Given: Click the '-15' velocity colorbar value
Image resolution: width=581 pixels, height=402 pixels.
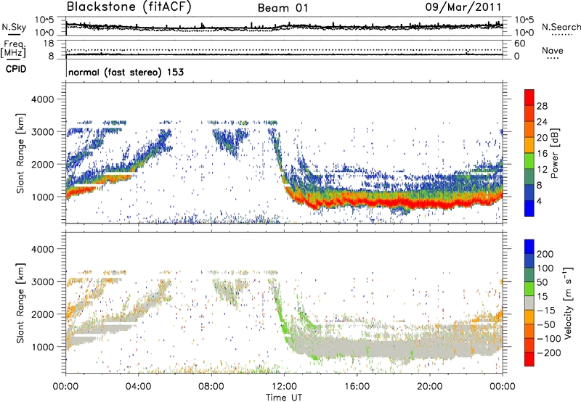Looking at the screenshot, I should tap(546, 310).
